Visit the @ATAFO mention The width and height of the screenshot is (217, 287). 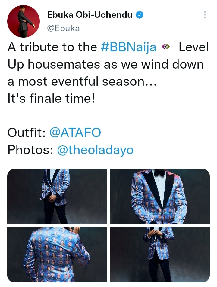pos(75,133)
